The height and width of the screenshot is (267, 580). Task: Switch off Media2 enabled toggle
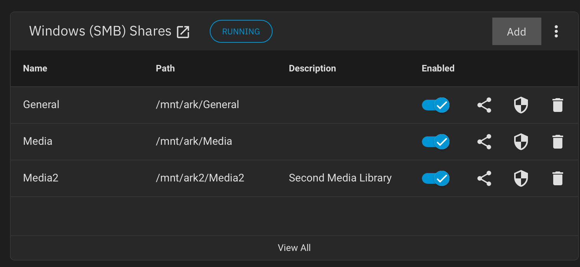(436, 178)
